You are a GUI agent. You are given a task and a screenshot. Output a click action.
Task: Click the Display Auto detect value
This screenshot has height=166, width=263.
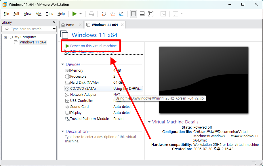(123, 113)
